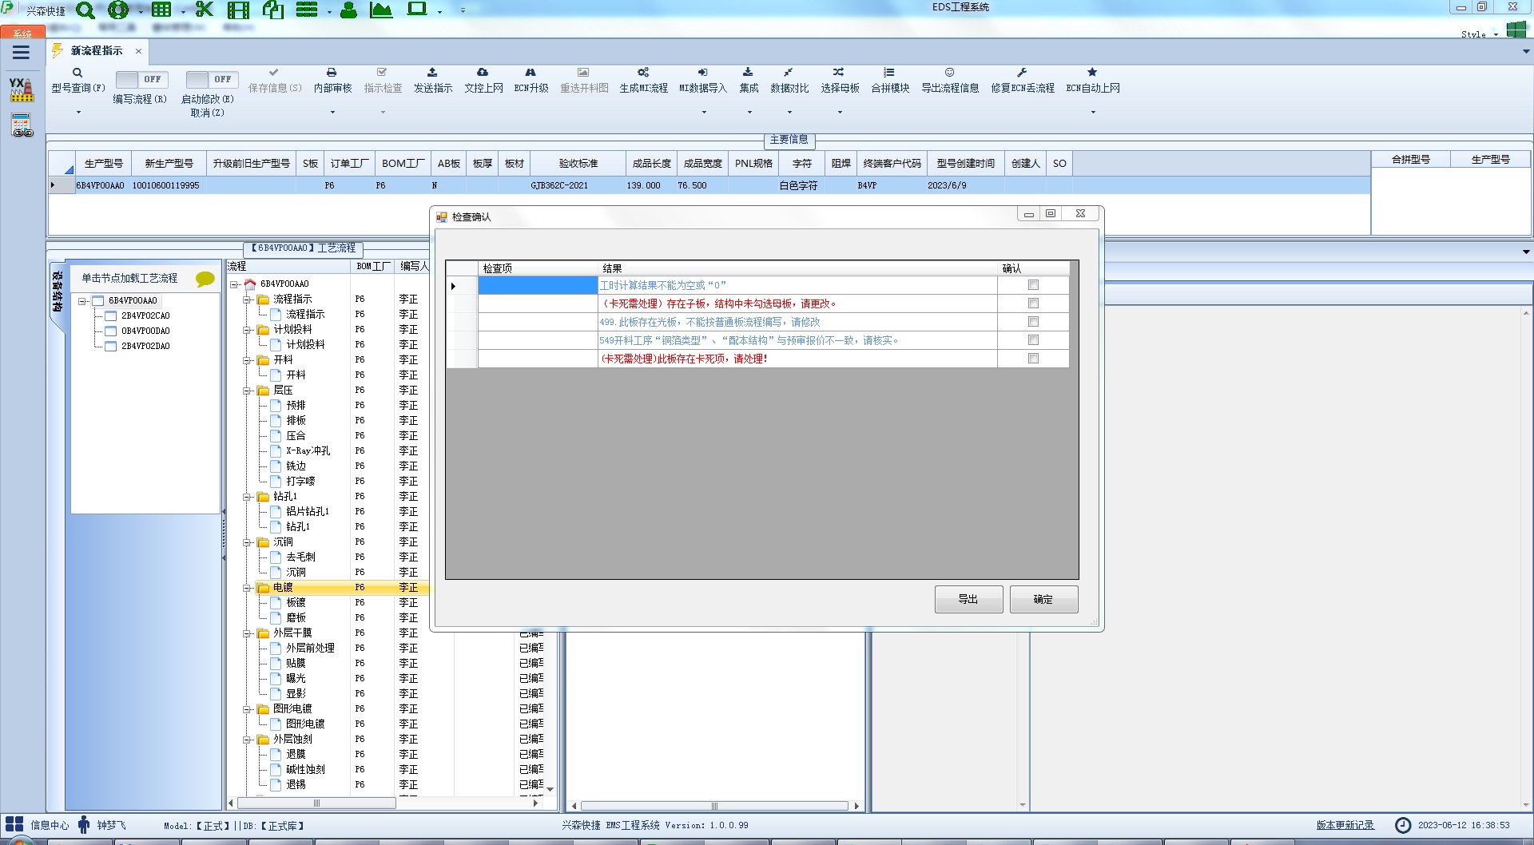Open dropdown arrow under 选择母板
Screen dimensions: 1534x845
pyautogui.click(x=840, y=113)
